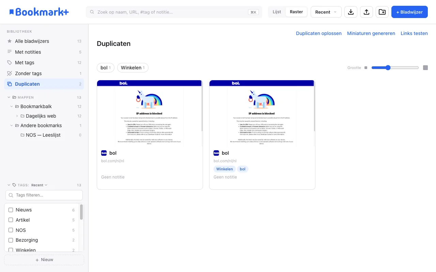Check the Bezorging tag checkbox
436x272 pixels.
click(11, 240)
